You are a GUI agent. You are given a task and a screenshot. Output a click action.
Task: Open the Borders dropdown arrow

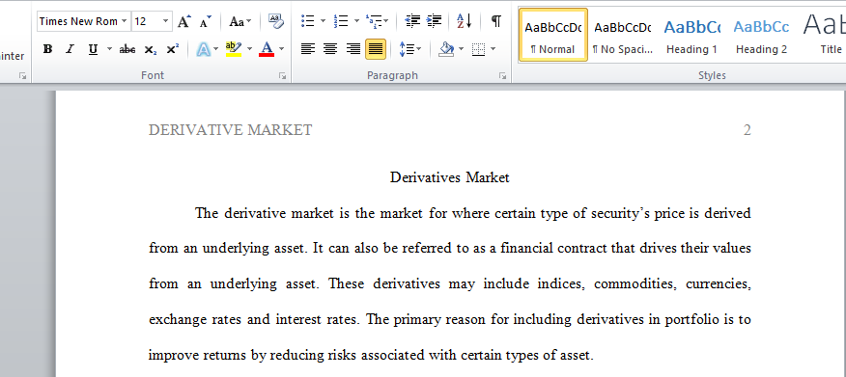tap(493, 49)
